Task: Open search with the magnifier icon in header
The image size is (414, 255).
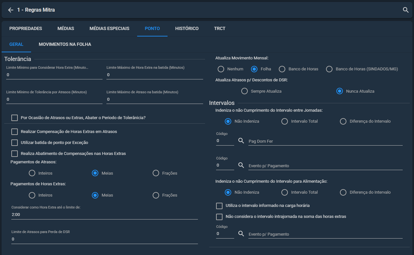Action: point(406,10)
